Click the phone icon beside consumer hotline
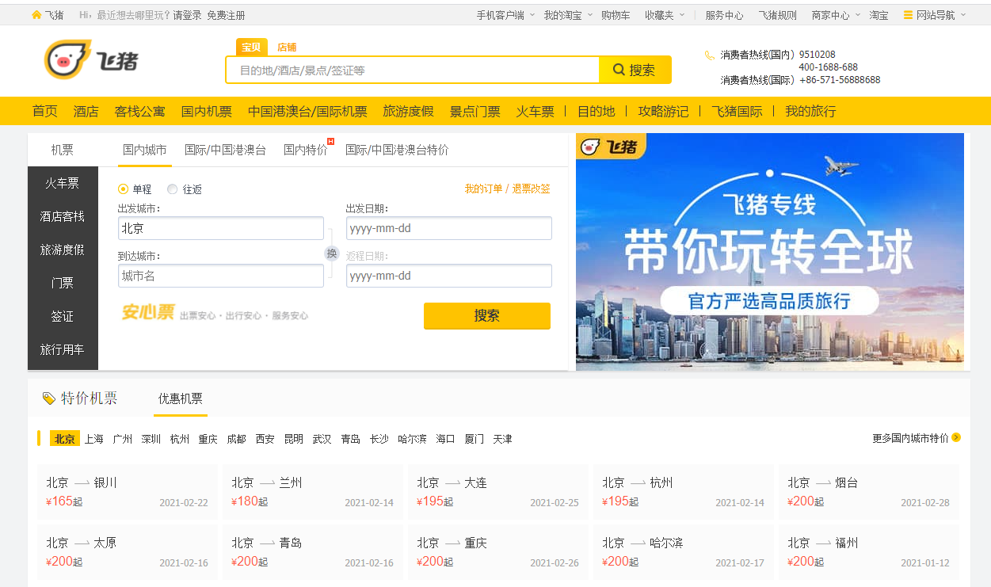Screen dimensions: 991x587 tap(709, 55)
